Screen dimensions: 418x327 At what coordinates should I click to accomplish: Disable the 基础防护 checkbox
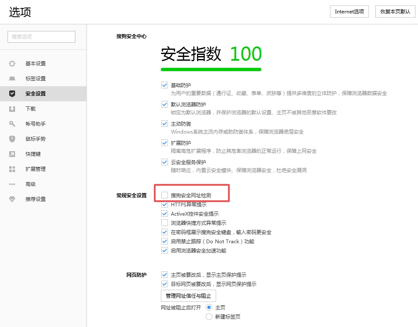click(165, 85)
